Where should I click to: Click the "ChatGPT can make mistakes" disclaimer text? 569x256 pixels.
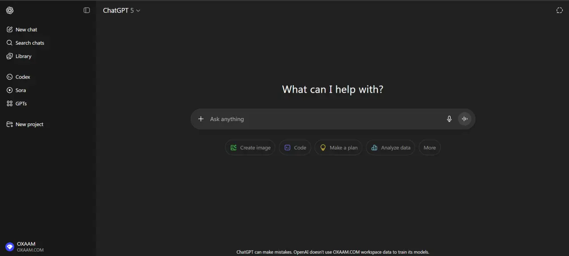[x=333, y=252]
